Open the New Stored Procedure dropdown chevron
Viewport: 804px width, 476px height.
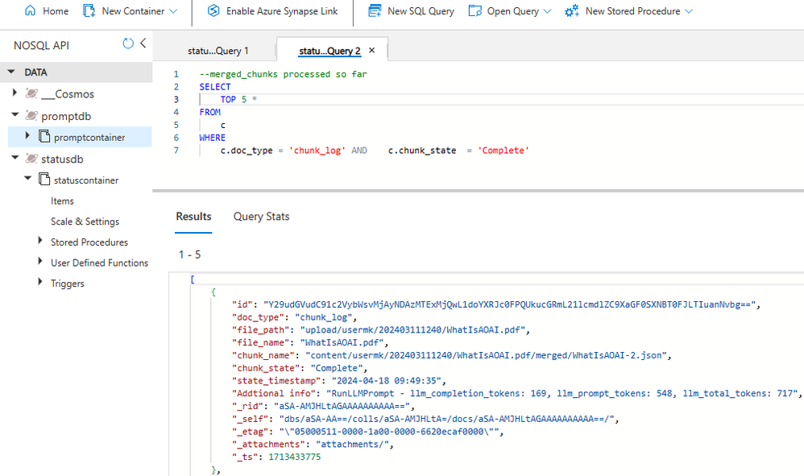point(689,11)
